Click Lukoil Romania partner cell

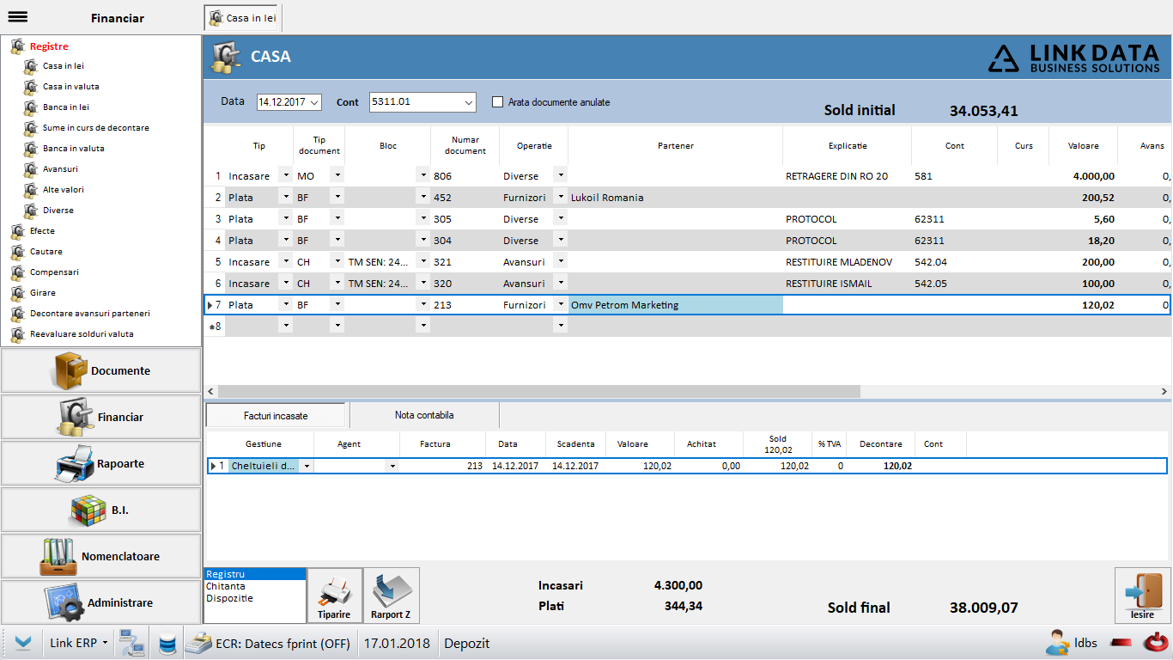coord(675,197)
